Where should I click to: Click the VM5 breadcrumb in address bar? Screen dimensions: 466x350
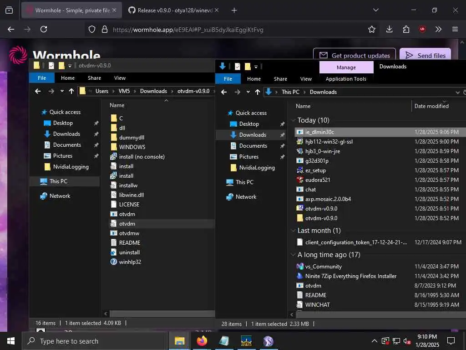(x=124, y=91)
